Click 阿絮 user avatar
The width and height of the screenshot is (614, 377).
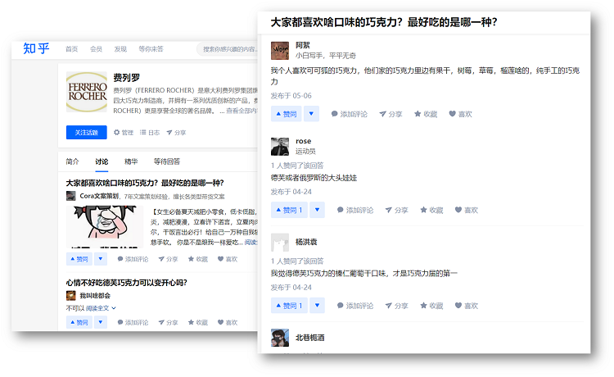coord(280,51)
